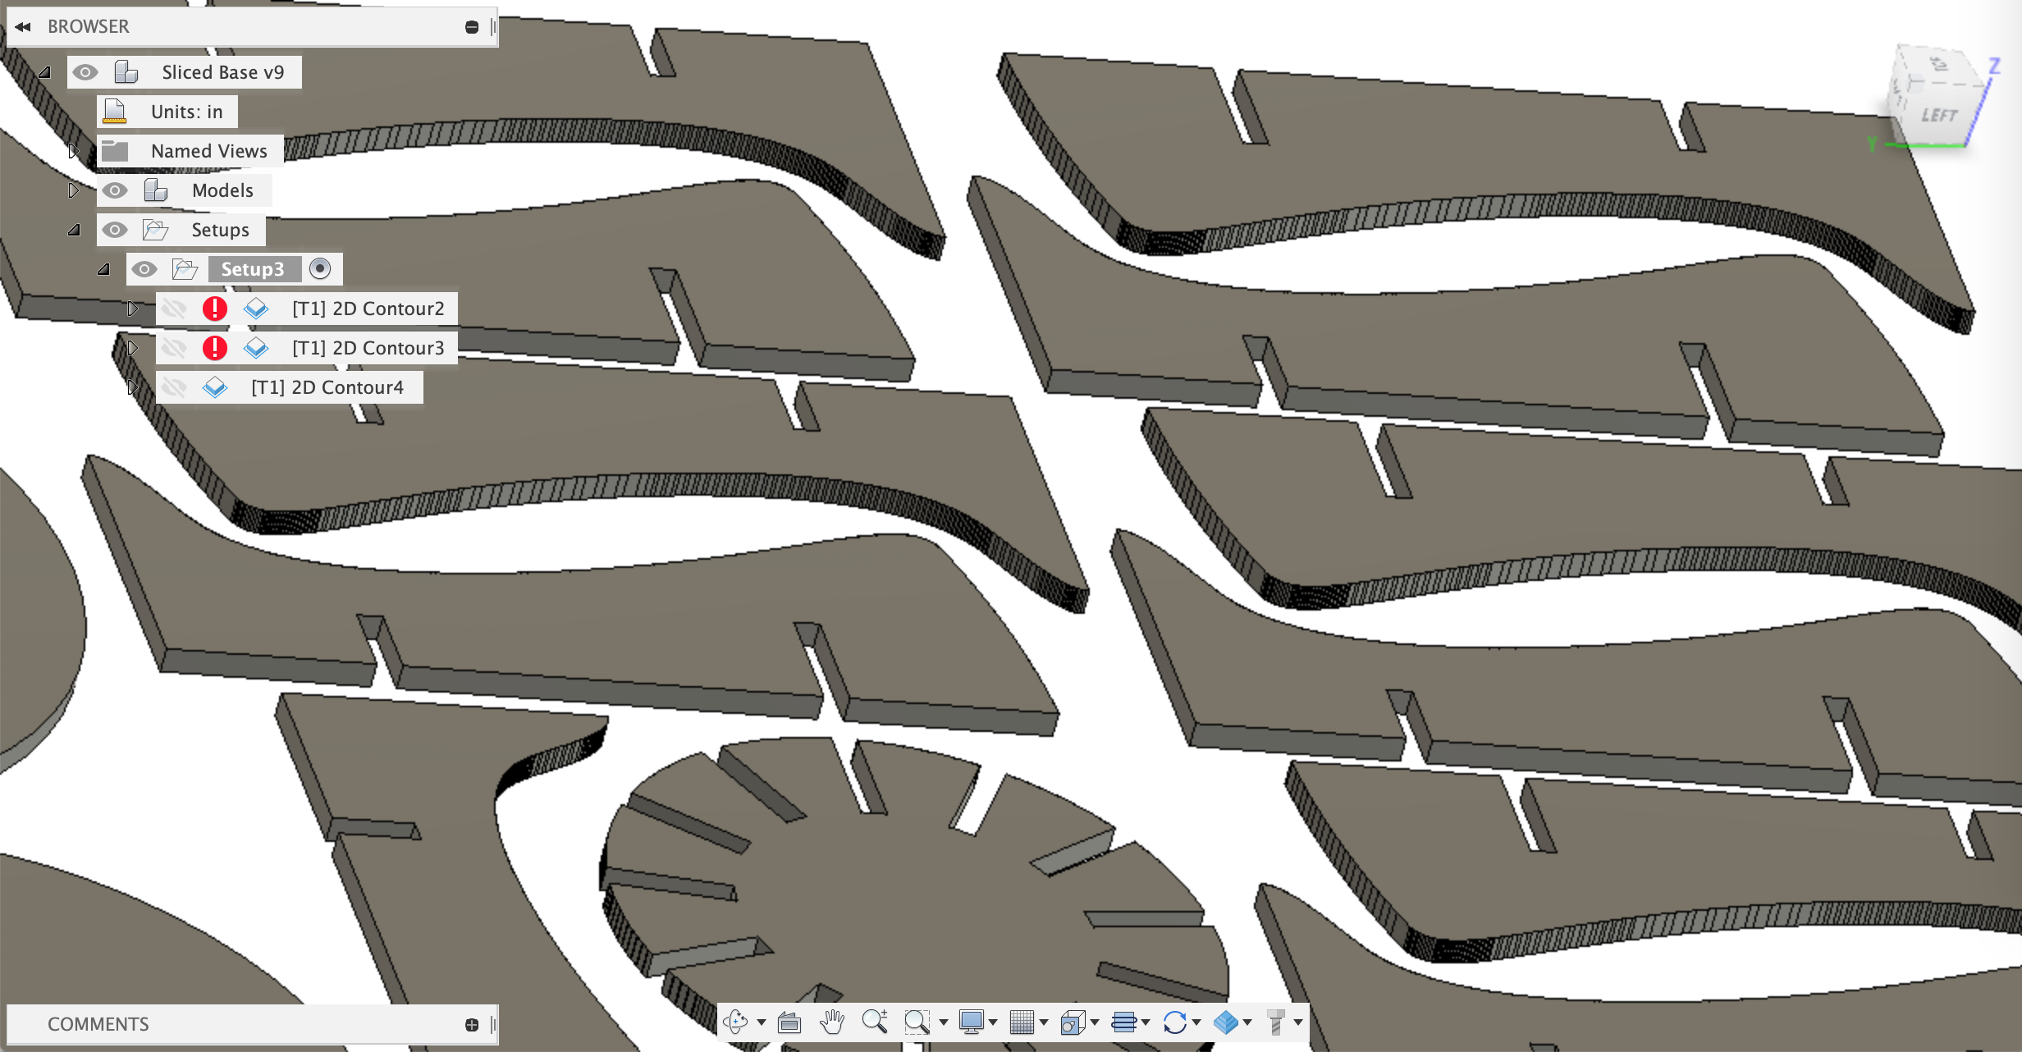Screen dimensions: 2022x1052
Task: Toggle visibility of [T1] 2D Contour4
Action: tap(175, 386)
